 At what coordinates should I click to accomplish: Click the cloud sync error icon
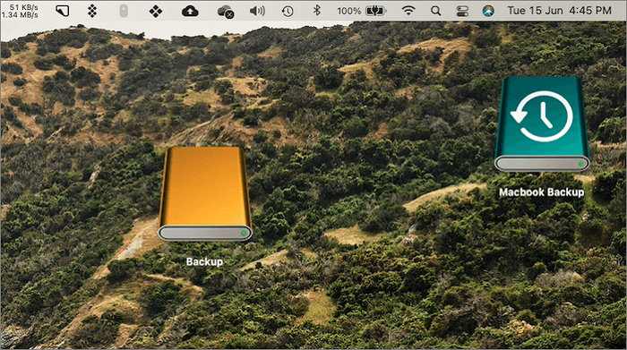[x=226, y=11]
